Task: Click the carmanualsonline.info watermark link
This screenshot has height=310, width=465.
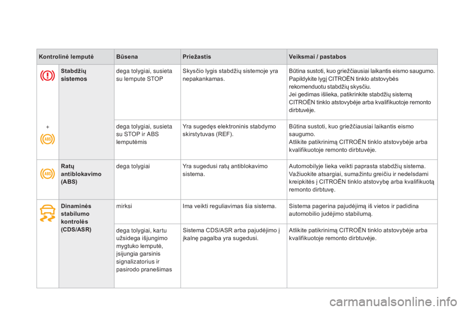Action: [x=393, y=302]
